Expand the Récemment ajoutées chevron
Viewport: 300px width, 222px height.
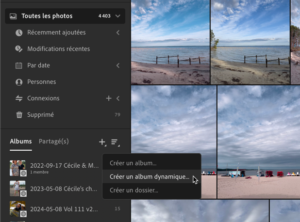click(x=118, y=32)
